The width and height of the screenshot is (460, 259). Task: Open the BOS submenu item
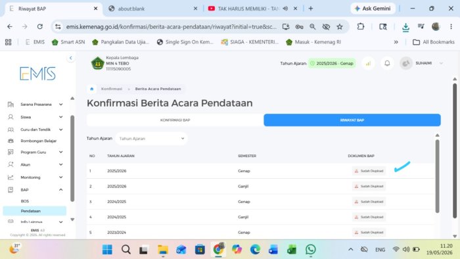pos(25,201)
